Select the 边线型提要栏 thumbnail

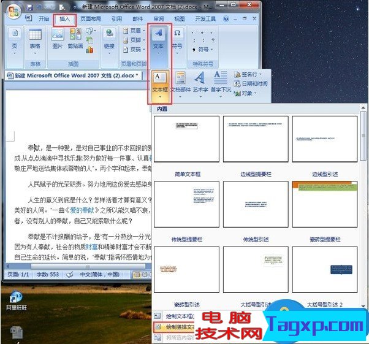[x=256, y=139]
